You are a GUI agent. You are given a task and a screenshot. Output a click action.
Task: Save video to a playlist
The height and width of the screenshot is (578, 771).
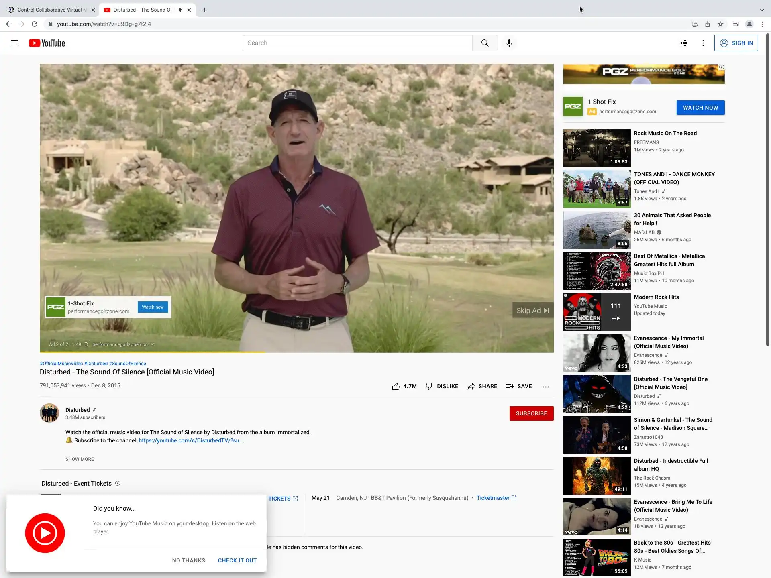point(519,386)
